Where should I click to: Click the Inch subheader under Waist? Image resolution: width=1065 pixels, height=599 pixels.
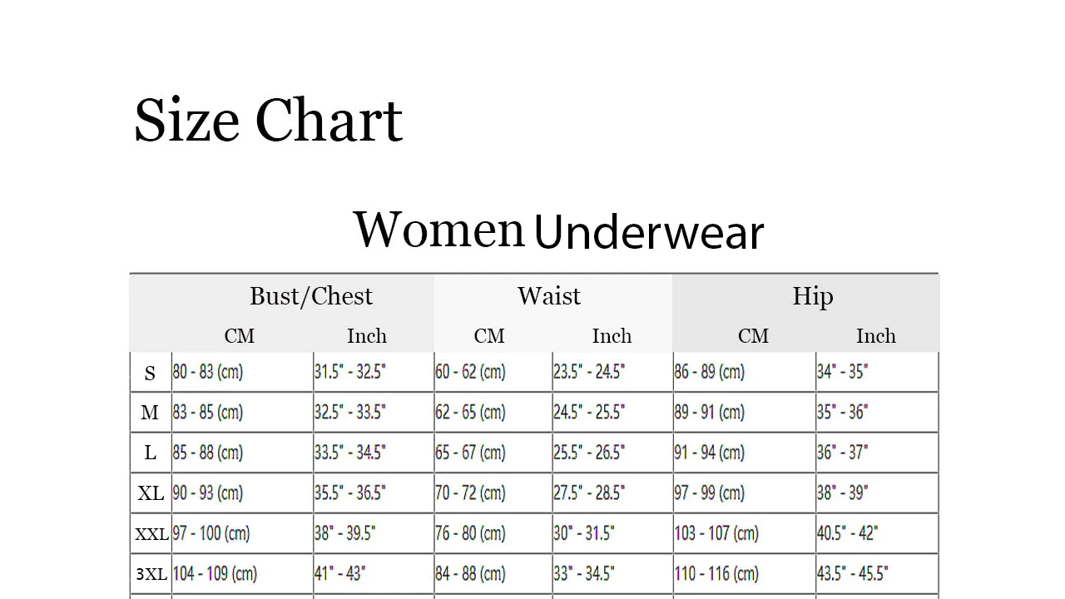pos(612,336)
